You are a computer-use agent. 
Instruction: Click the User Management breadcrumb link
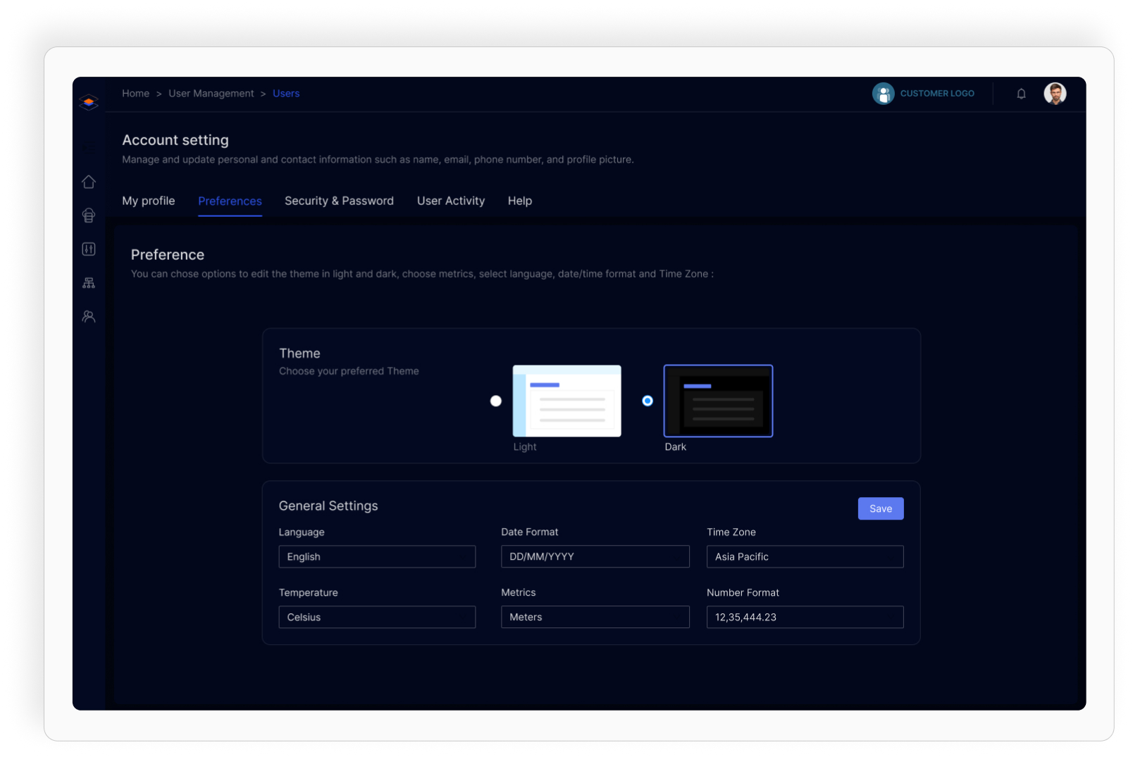211,94
